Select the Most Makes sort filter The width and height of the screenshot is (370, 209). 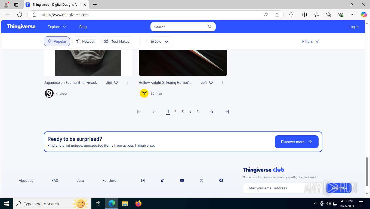tap(117, 41)
